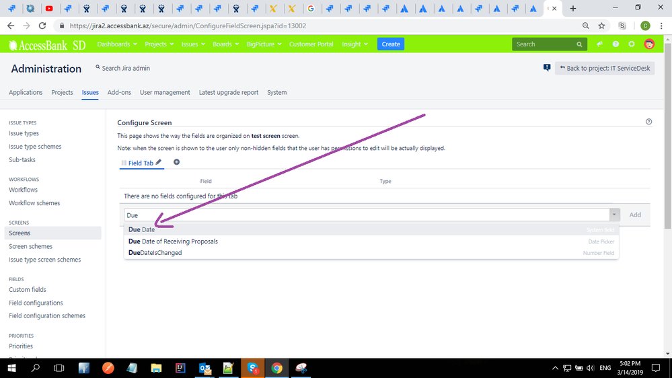Open Issue types in sidebar
This screenshot has width=672, height=378.
(x=24, y=133)
